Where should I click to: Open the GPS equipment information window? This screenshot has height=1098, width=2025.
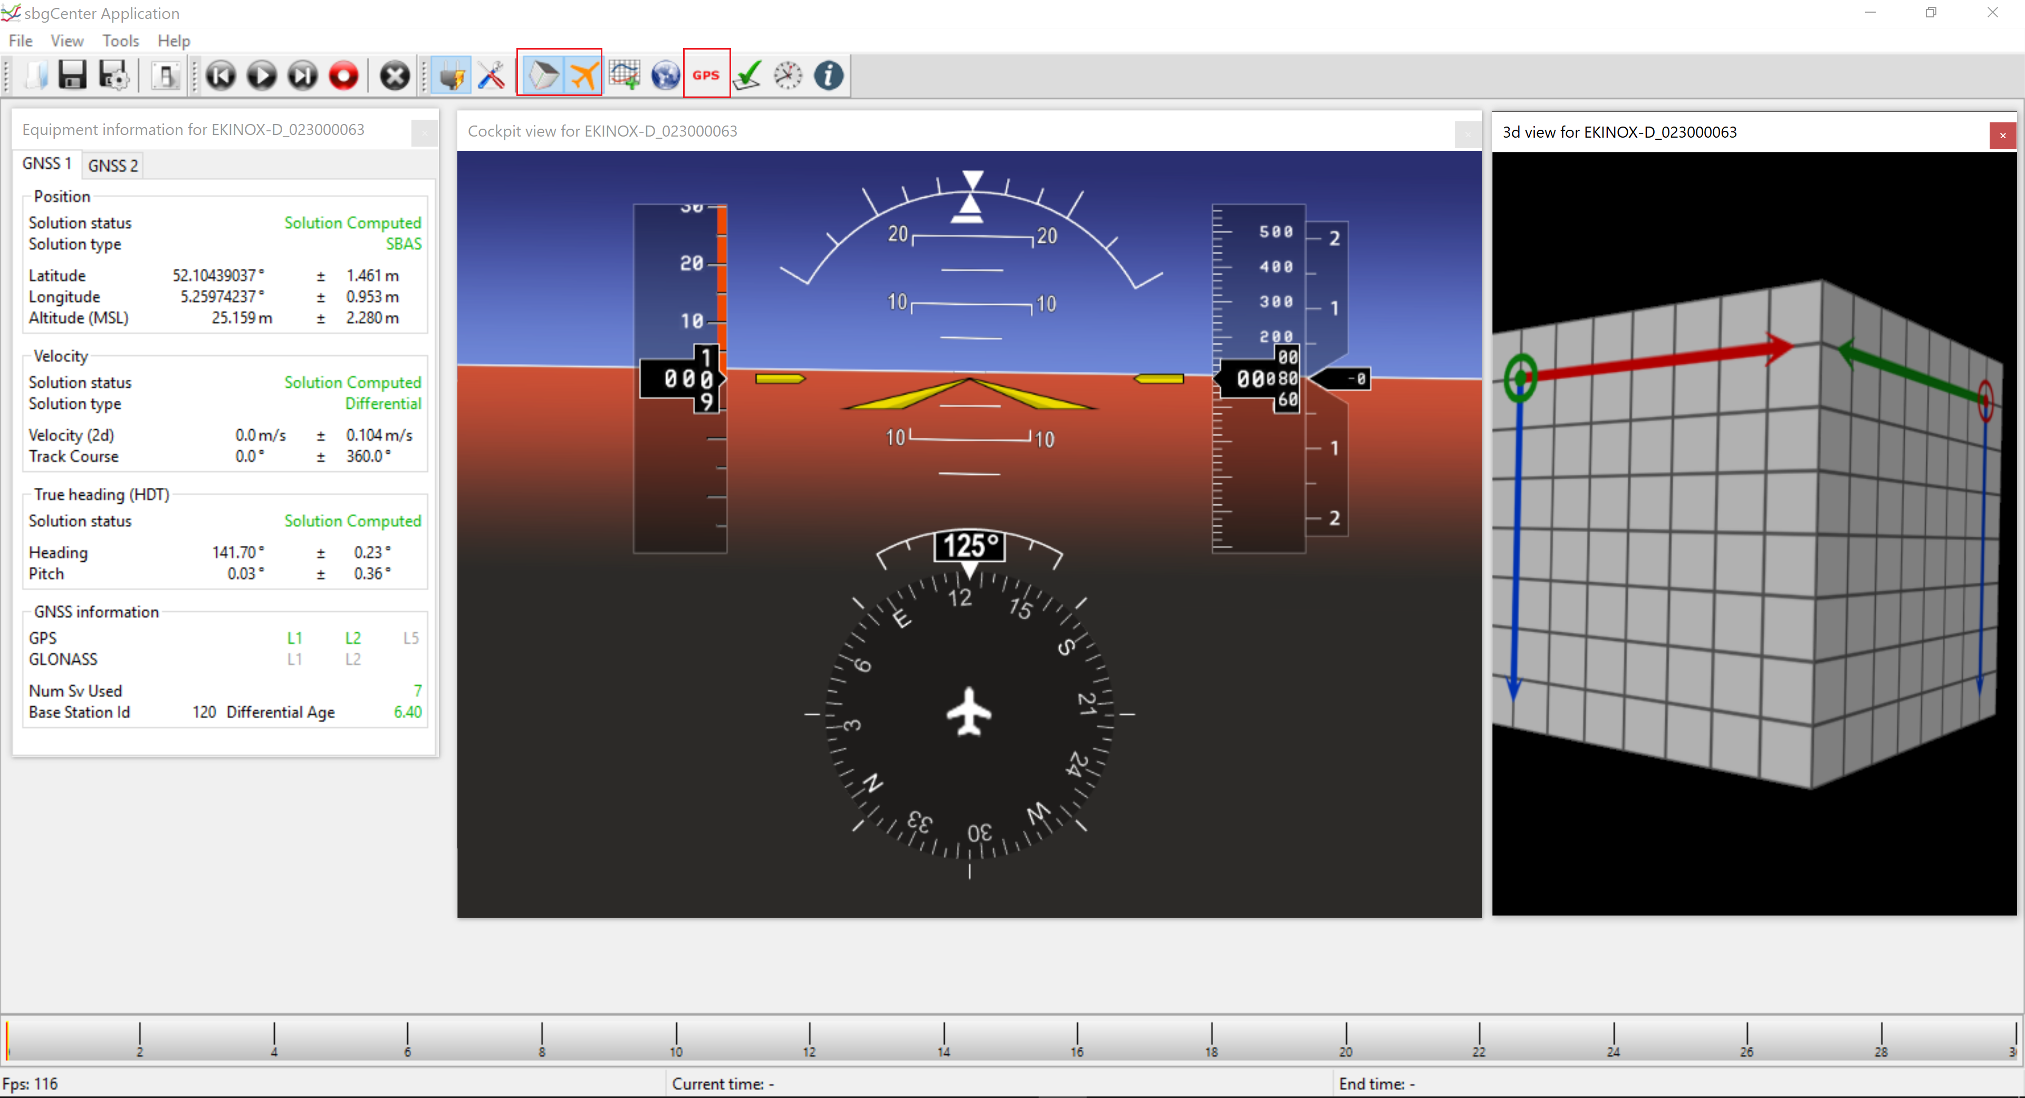coord(706,75)
